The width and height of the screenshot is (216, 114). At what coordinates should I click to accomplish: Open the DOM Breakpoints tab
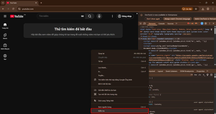pyautogui.click(x=187, y=71)
